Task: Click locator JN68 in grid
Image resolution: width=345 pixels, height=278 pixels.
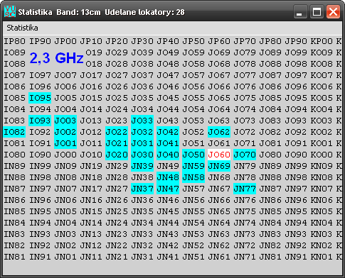Action: 219,177
